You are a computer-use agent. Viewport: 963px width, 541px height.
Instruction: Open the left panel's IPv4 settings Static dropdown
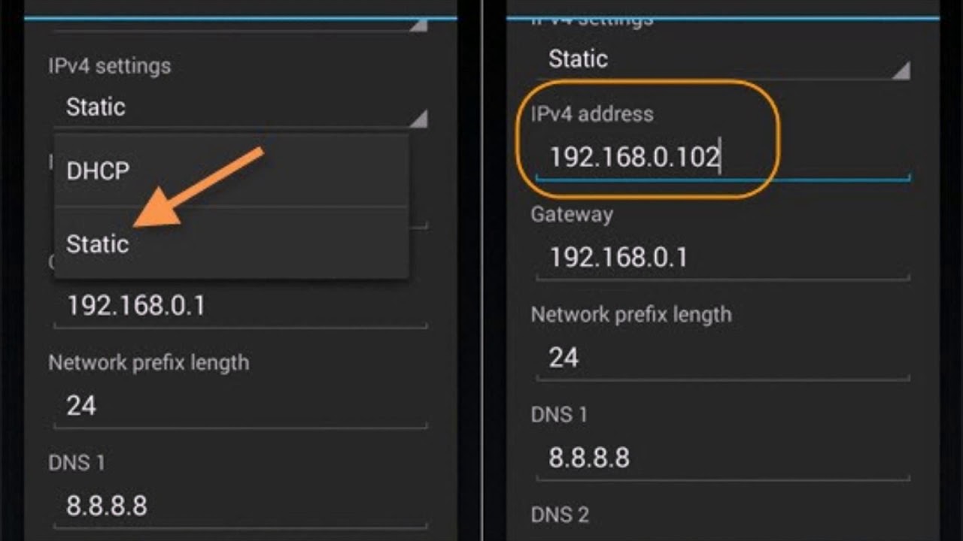point(226,107)
